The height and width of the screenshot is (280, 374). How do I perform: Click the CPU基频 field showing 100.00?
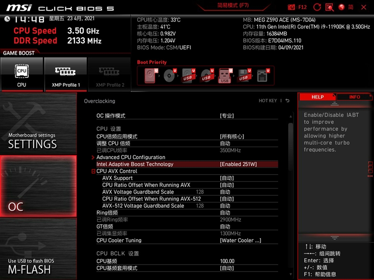click(x=227, y=260)
